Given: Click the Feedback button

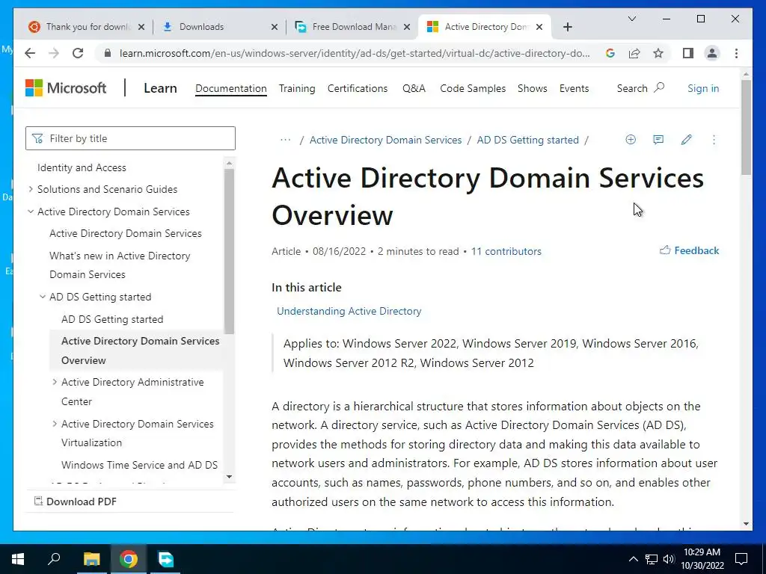Looking at the screenshot, I should pyautogui.click(x=689, y=250).
